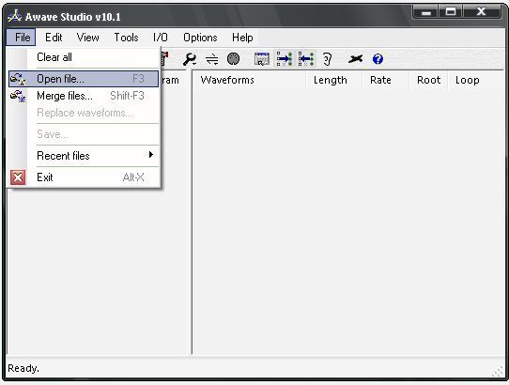Minimize the Awave Studio window
This screenshot has width=509, height=385.
tap(426, 12)
